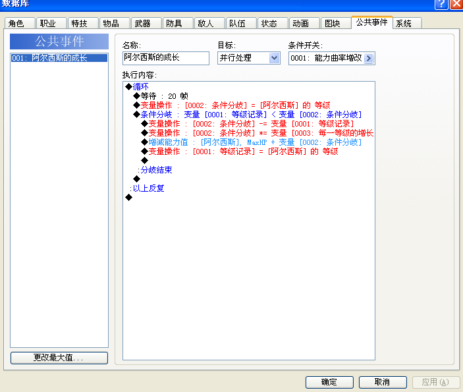This screenshot has height=392, width=463.
Task: Open the 目标 dropdown showing 并行处理
Action: 249,58
